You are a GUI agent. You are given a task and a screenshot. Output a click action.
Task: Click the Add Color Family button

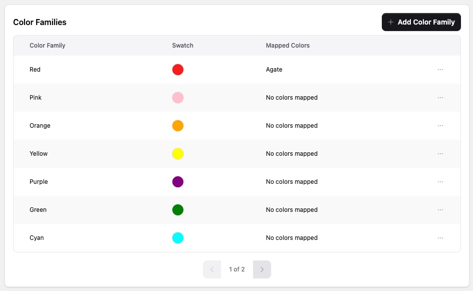pyautogui.click(x=421, y=22)
